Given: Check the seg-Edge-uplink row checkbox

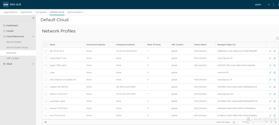Looking at the screenshot, I should click(45, 101).
